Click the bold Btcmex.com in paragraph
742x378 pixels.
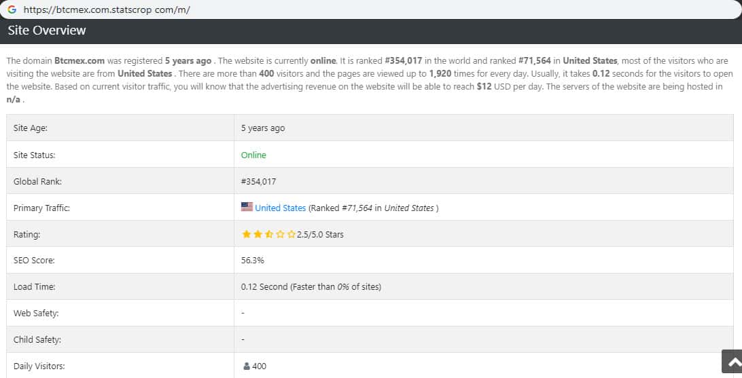[79, 60]
